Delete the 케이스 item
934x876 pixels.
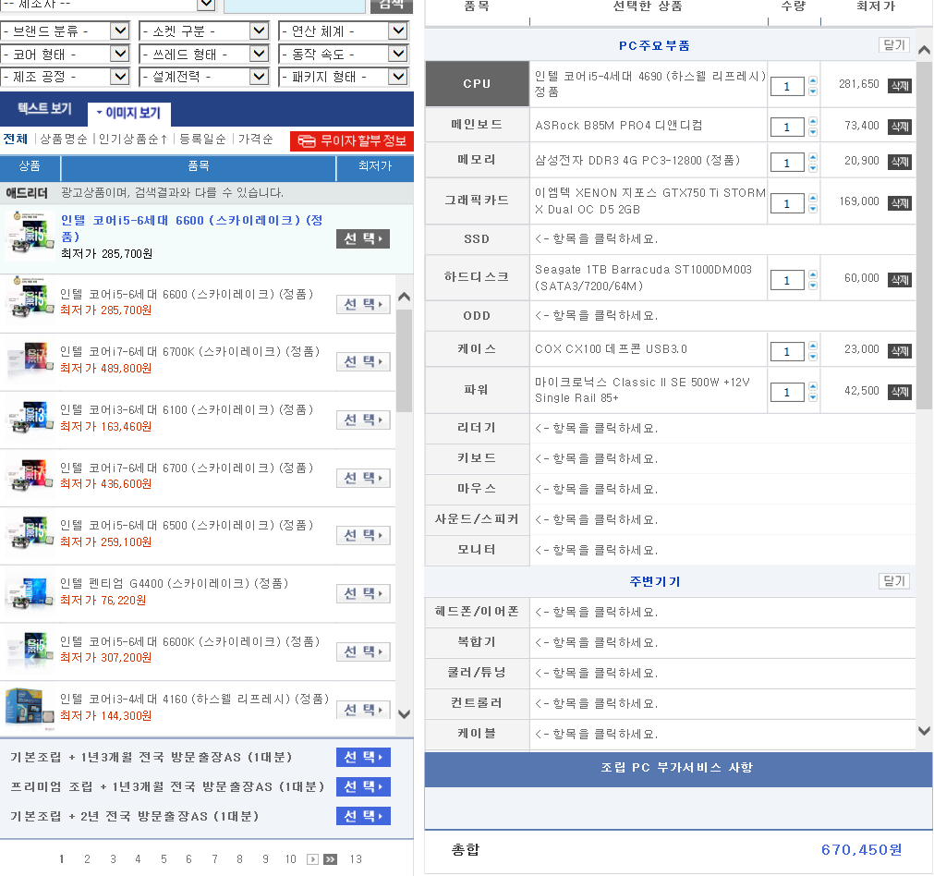point(900,351)
